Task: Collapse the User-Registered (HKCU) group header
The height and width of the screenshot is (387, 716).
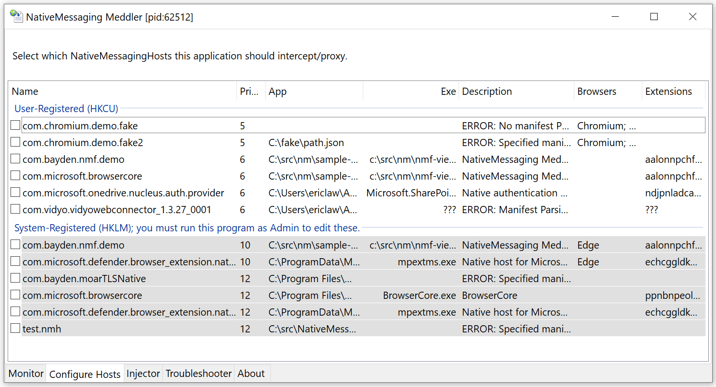Action: [67, 109]
